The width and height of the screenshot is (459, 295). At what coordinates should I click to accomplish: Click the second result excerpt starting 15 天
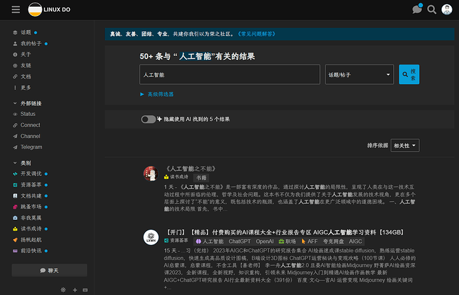[289, 269]
